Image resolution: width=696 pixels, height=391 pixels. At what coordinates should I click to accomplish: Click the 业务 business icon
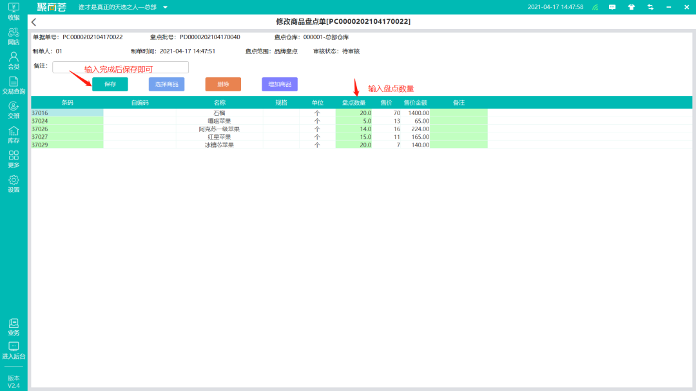(x=14, y=327)
